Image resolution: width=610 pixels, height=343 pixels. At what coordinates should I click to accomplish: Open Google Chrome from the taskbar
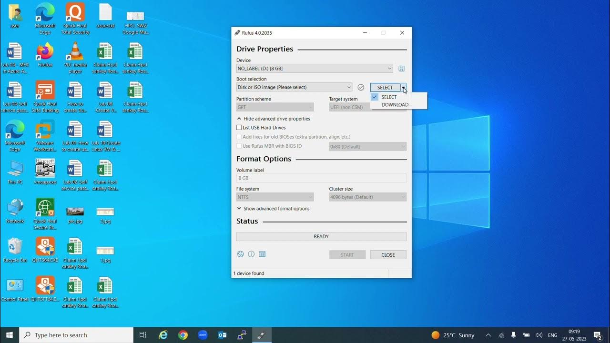(x=183, y=335)
